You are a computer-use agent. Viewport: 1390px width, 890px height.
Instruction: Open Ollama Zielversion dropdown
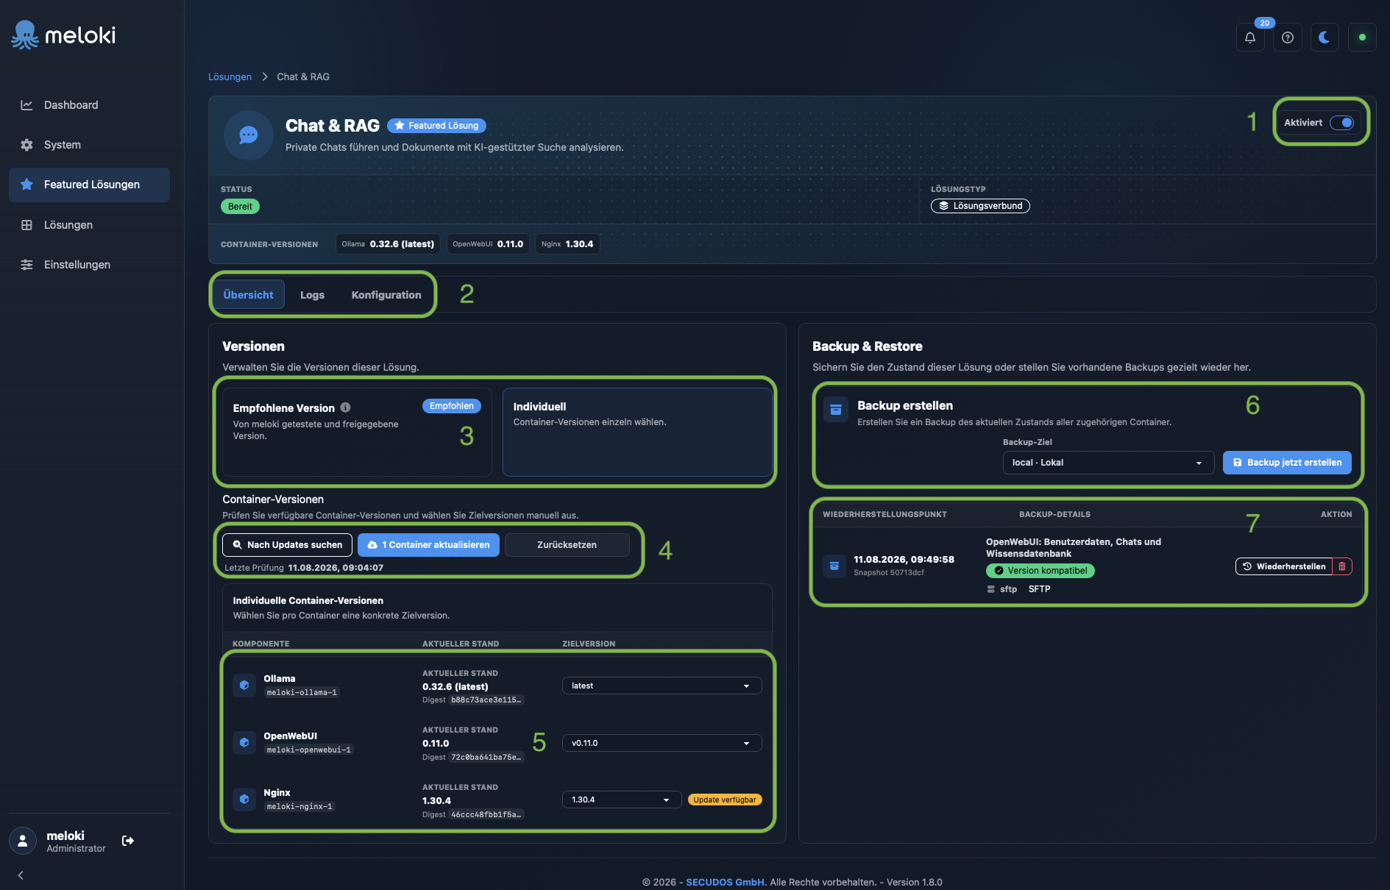click(x=662, y=686)
